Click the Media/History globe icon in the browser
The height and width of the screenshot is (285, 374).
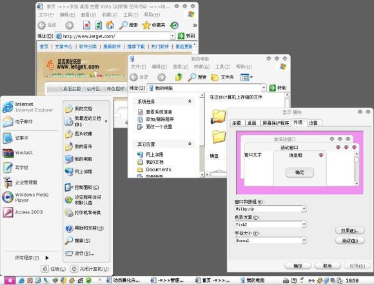tap(174, 25)
